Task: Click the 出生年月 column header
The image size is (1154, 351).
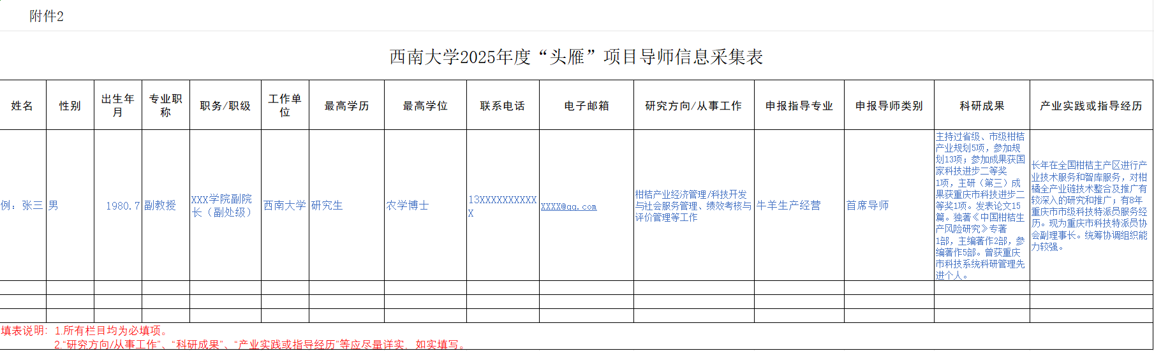Action: pos(118,106)
